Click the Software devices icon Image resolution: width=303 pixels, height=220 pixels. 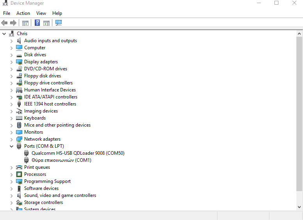tap(19, 188)
